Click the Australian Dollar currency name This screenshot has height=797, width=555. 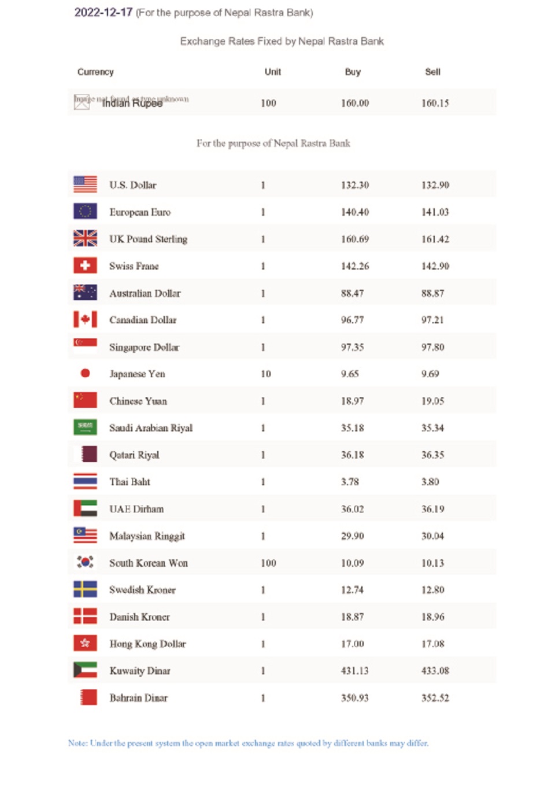click(145, 293)
